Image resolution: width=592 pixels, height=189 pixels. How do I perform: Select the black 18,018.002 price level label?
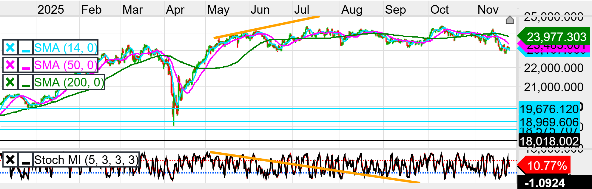click(549, 141)
